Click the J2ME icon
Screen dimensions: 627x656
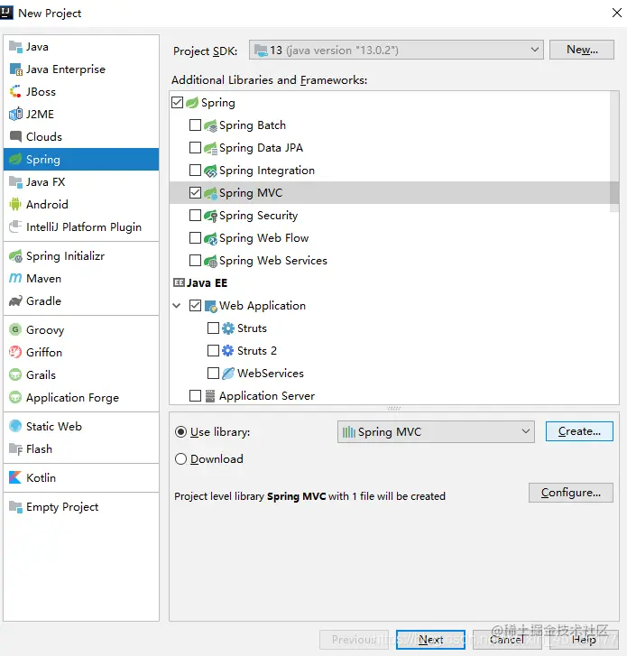click(15, 115)
